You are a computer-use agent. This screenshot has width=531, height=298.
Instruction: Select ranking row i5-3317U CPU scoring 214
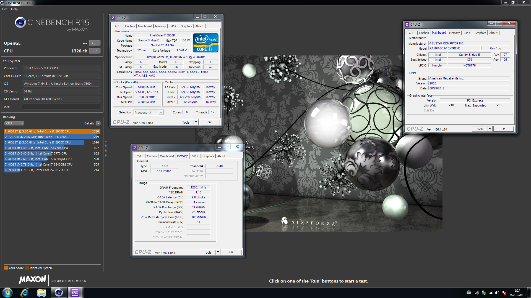coord(52,170)
